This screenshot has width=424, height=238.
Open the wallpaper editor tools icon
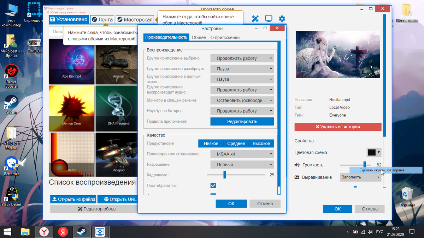[x=255, y=19]
